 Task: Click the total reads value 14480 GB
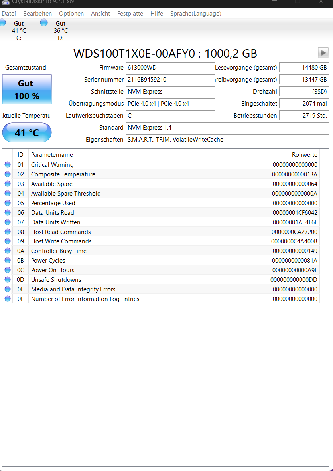click(x=304, y=68)
